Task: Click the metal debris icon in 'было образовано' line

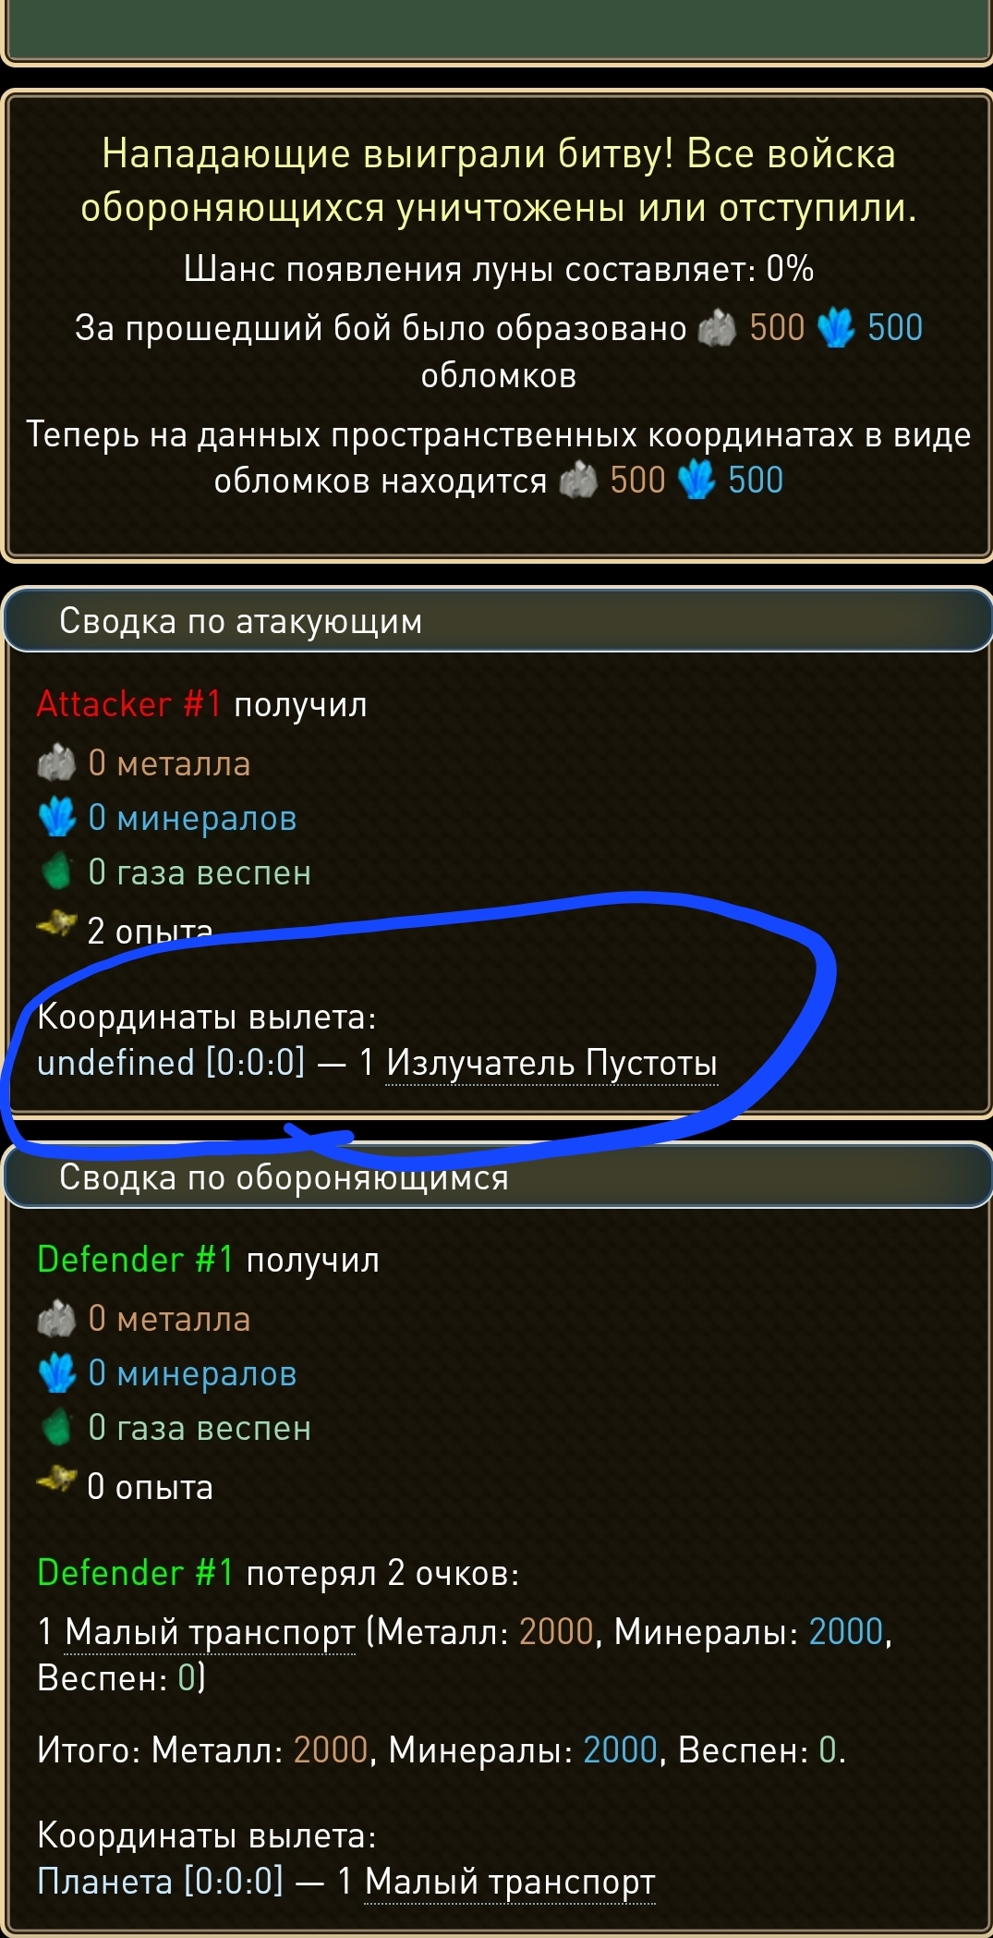Action: coord(717,328)
